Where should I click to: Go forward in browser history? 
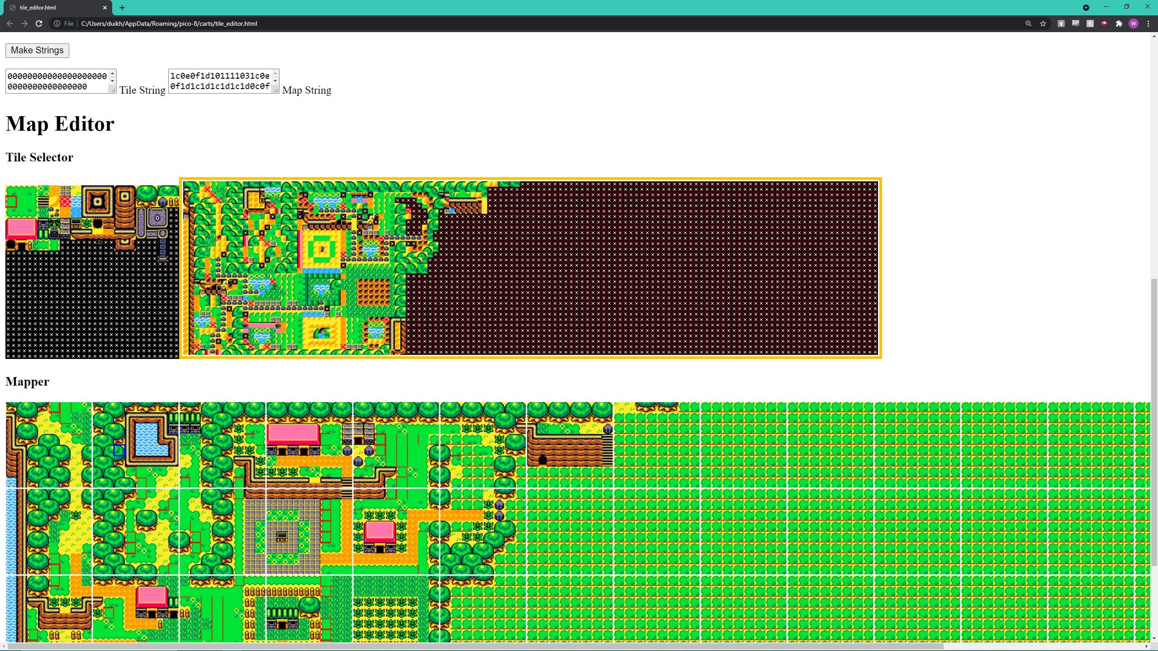tap(24, 24)
